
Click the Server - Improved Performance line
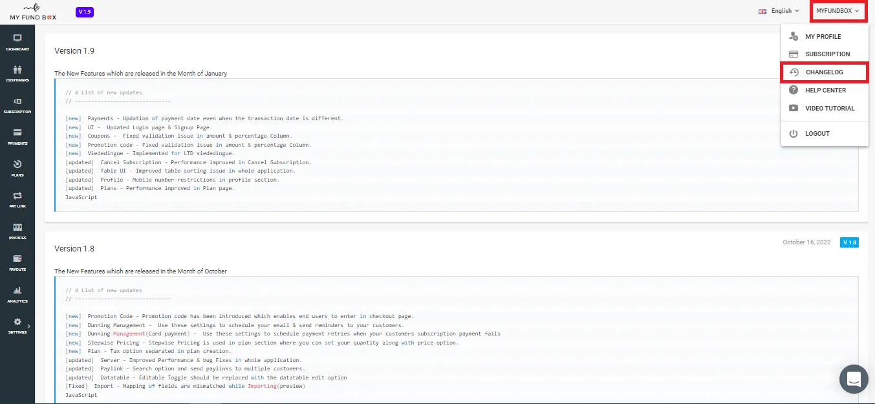click(184, 360)
